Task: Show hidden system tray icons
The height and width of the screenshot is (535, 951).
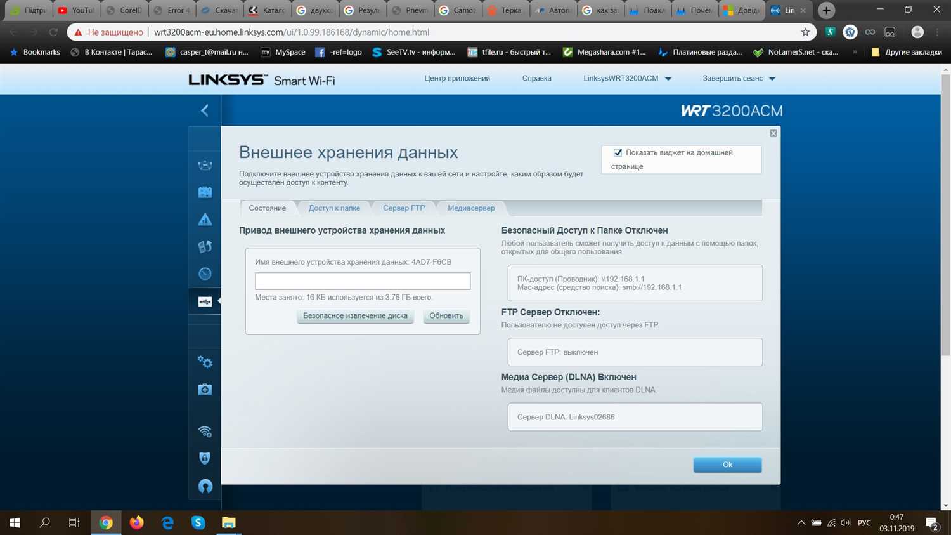Action: click(x=801, y=523)
